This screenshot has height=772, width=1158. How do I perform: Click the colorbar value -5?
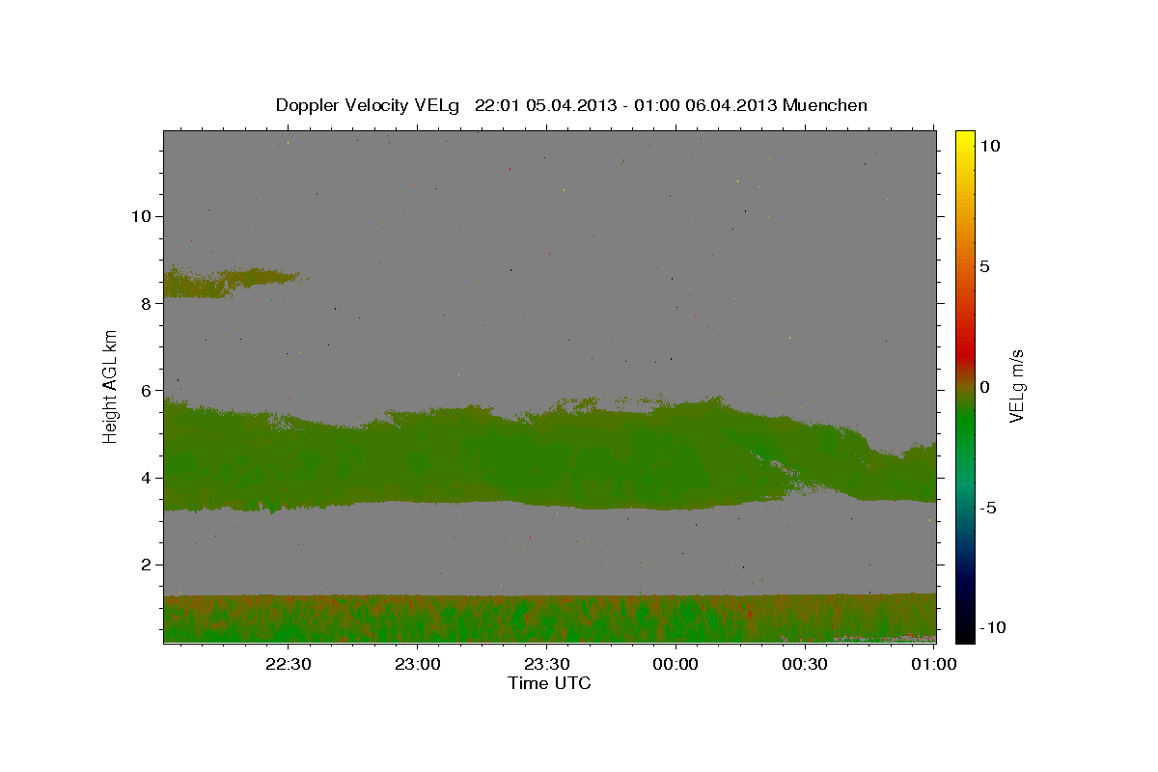987,508
